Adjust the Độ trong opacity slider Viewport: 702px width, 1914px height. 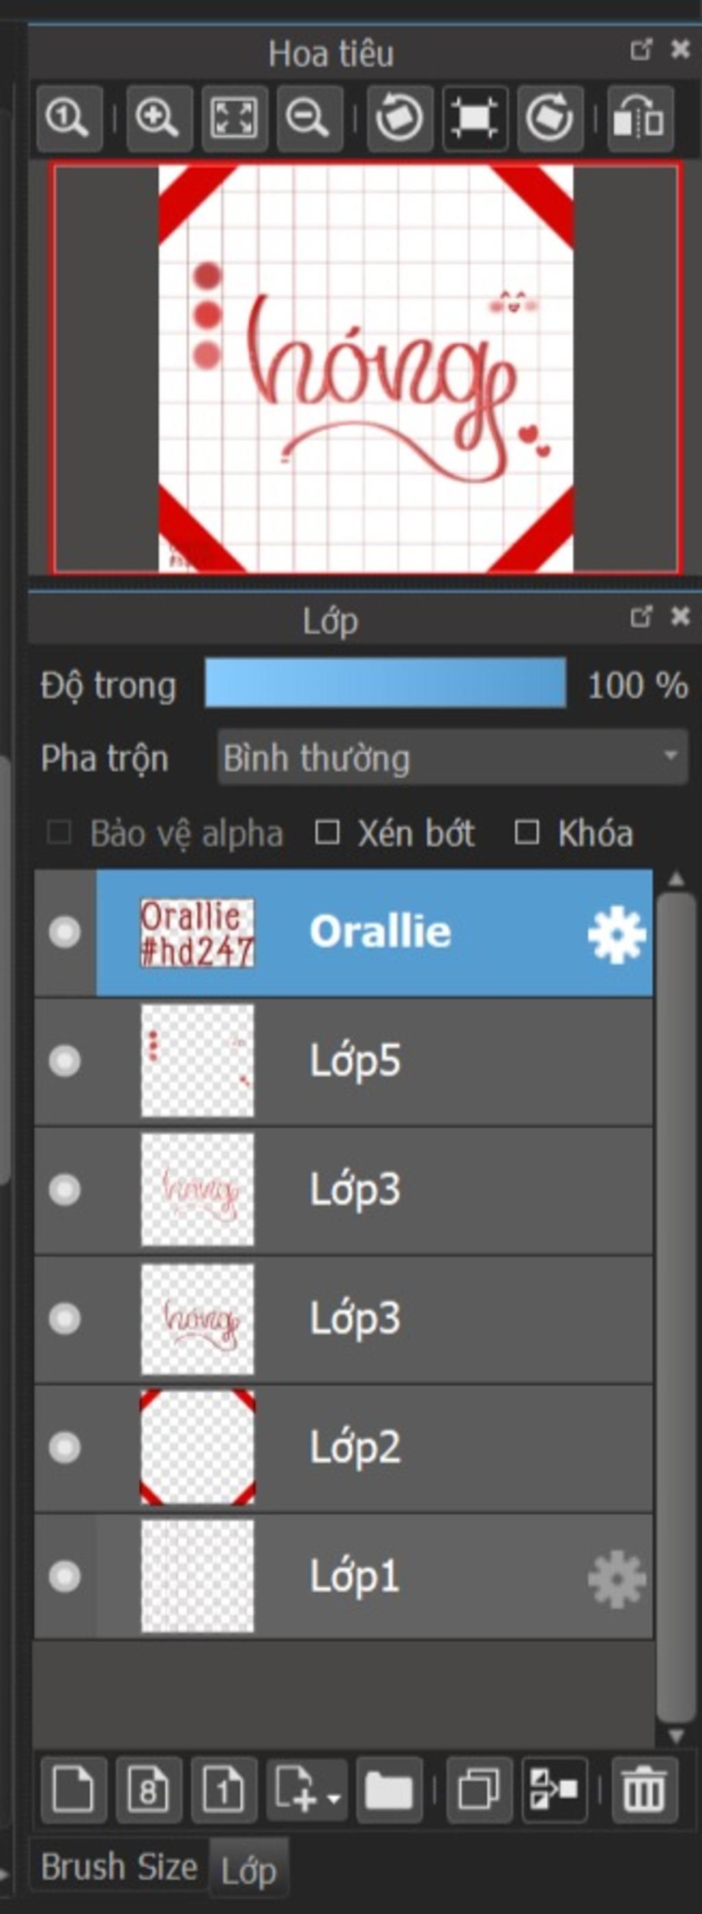pyautogui.click(x=385, y=683)
